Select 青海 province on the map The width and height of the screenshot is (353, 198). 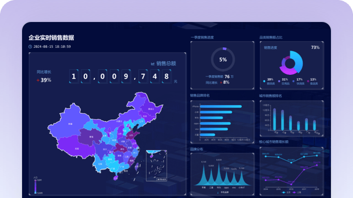coord(91,136)
